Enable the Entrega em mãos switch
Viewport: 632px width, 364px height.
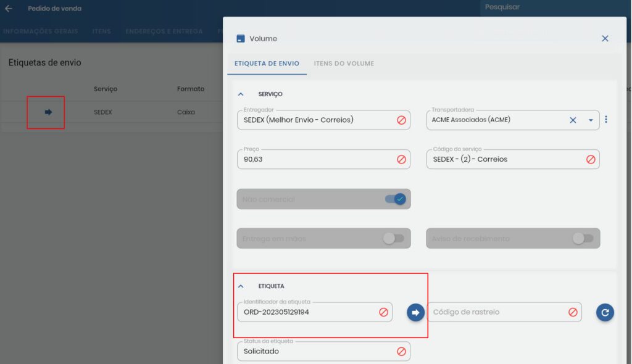click(393, 238)
